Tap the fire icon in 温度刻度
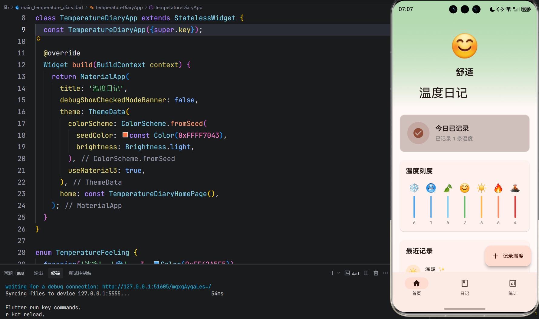The image size is (539, 319). [x=498, y=188]
